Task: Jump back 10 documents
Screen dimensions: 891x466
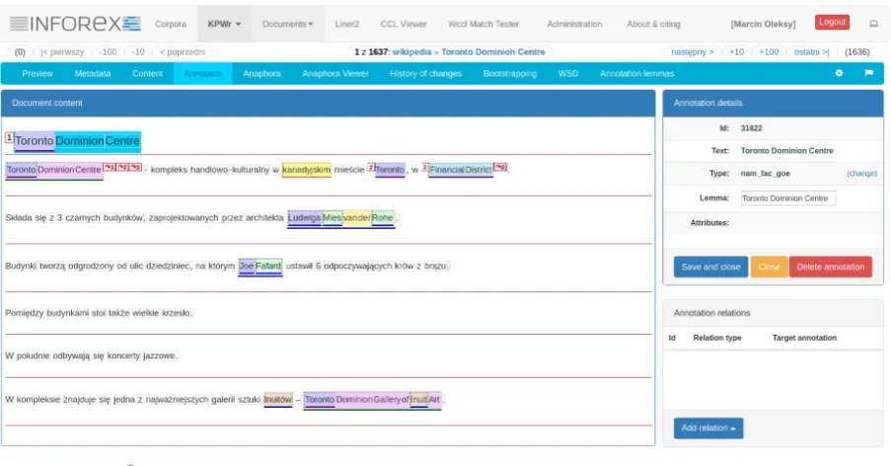Action: point(138,51)
